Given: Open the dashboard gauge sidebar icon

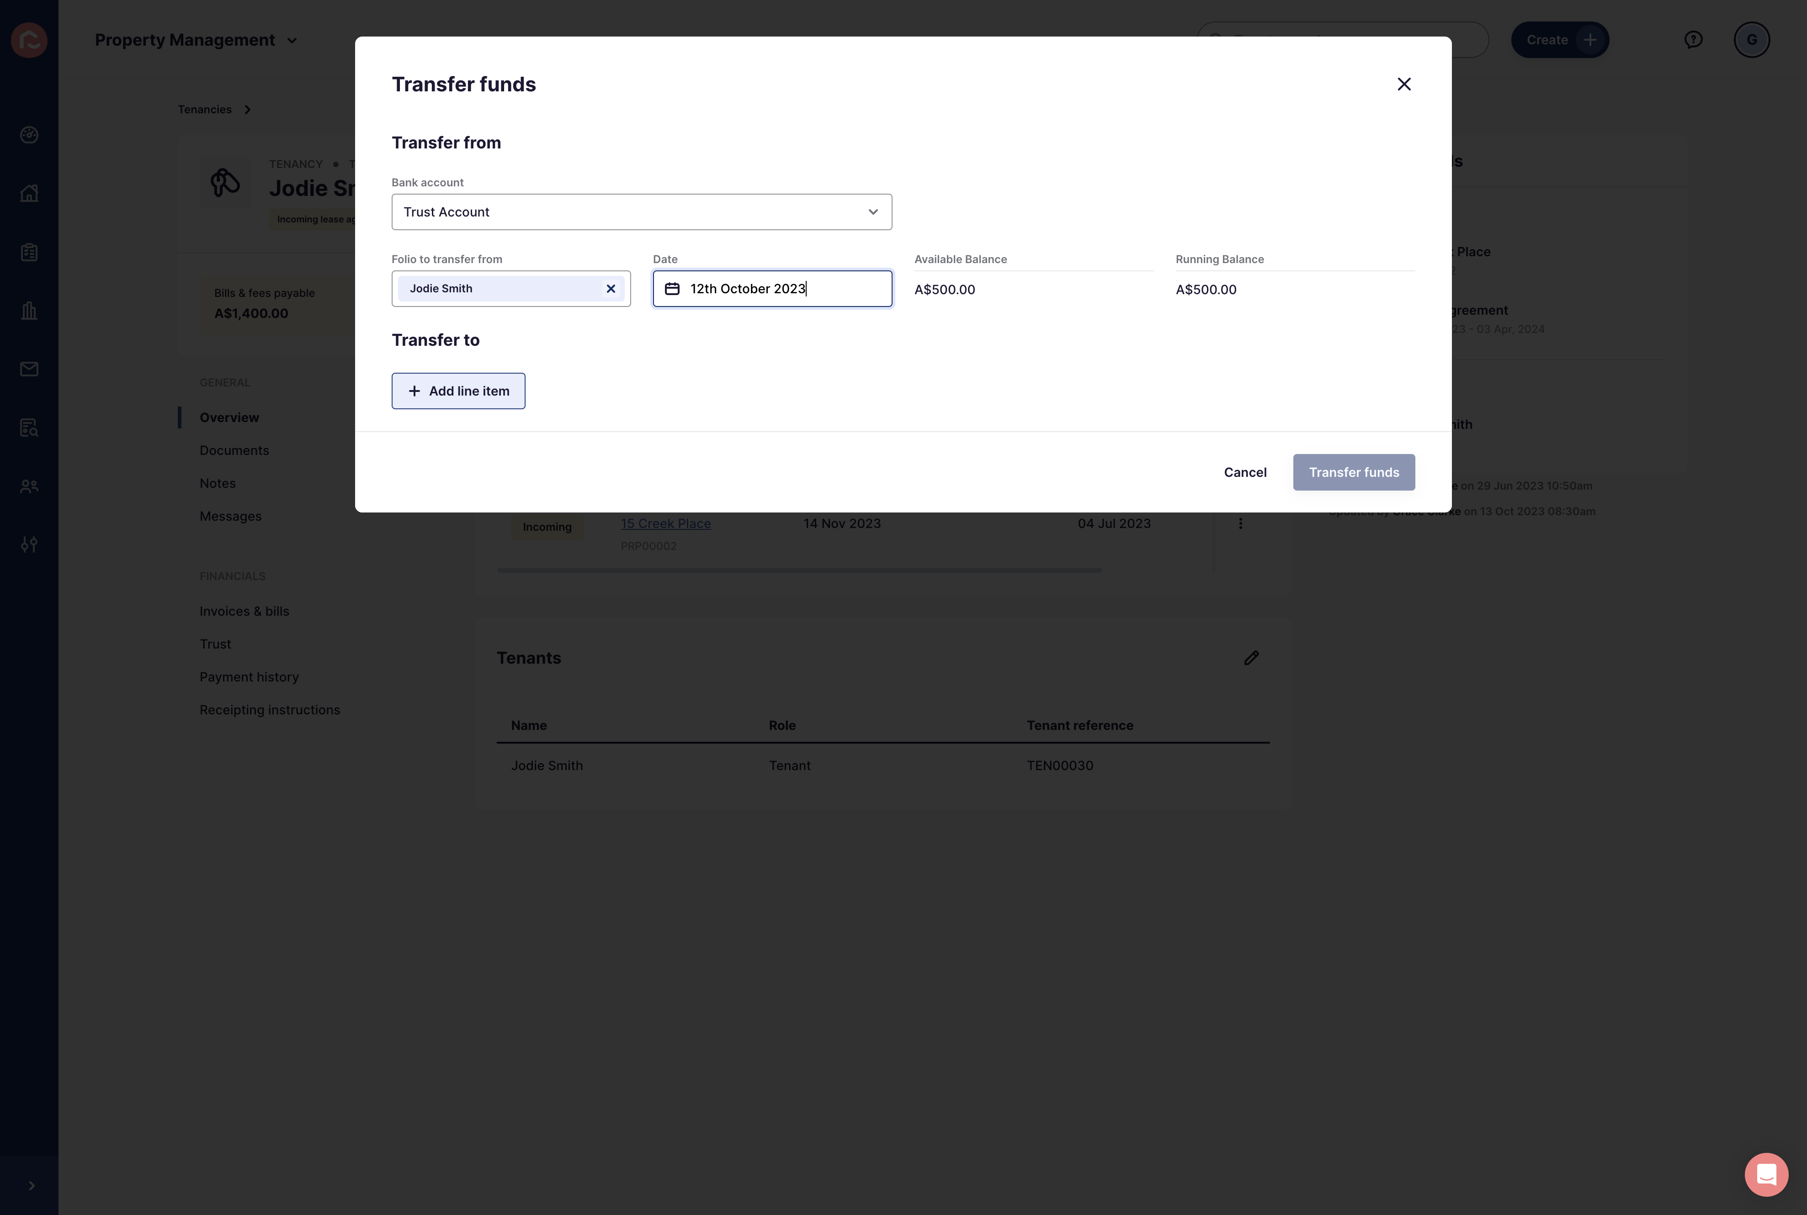Looking at the screenshot, I should tap(29, 135).
